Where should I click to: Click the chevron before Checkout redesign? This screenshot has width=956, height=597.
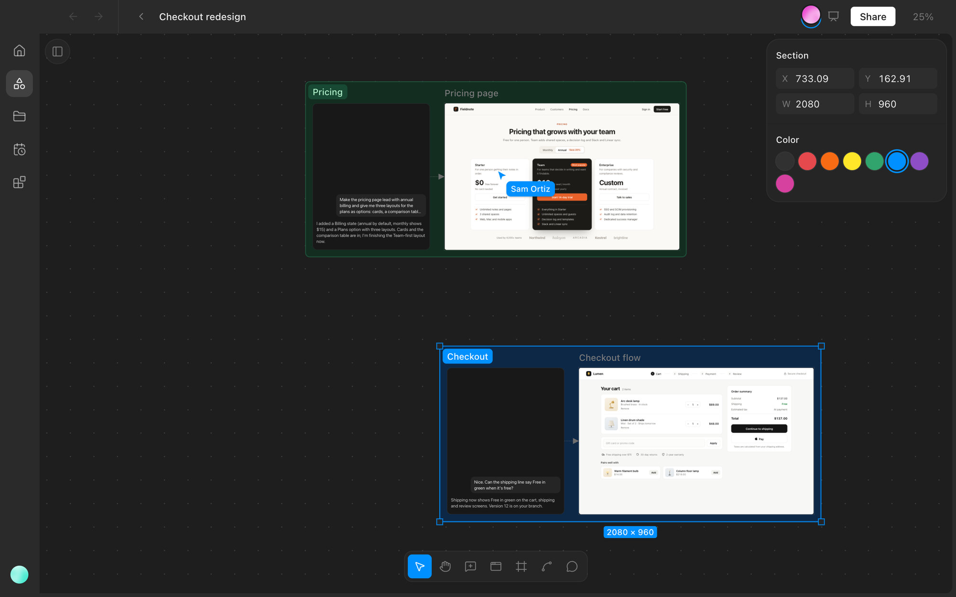[x=141, y=17]
